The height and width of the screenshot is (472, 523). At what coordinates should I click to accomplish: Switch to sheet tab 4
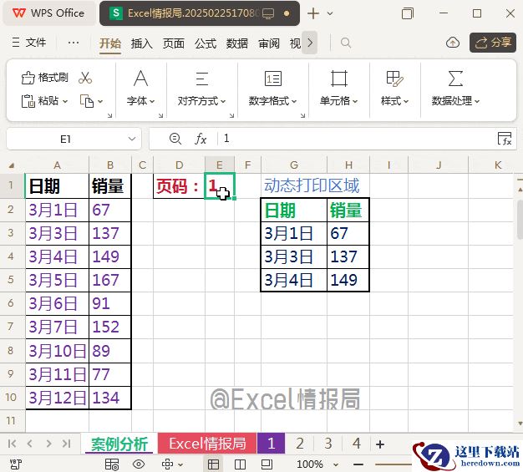tap(357, 444)
